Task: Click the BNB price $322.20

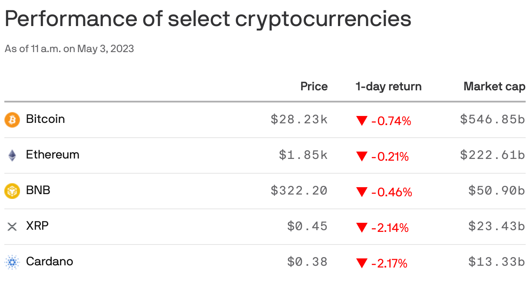Action: (x=299, y=191)
